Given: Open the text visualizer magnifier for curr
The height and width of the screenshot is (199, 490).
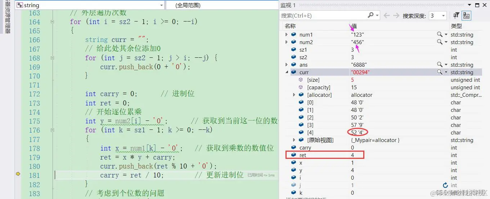Looking at the screenshot, I should point(440,72).
